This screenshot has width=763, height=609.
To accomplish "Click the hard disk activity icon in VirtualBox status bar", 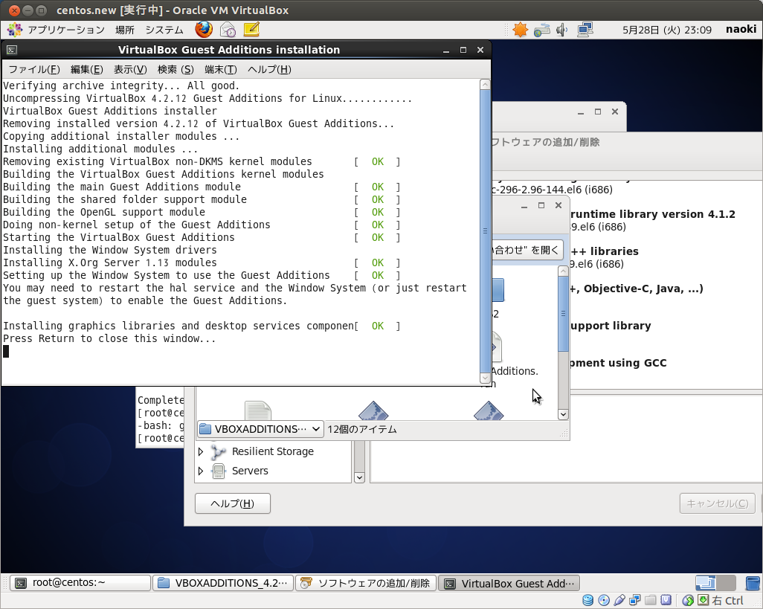I will 587,600.
